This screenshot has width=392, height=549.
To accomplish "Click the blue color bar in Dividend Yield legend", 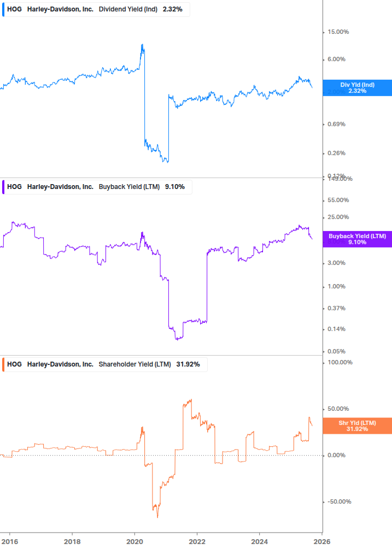I will [x=3, y=9].
